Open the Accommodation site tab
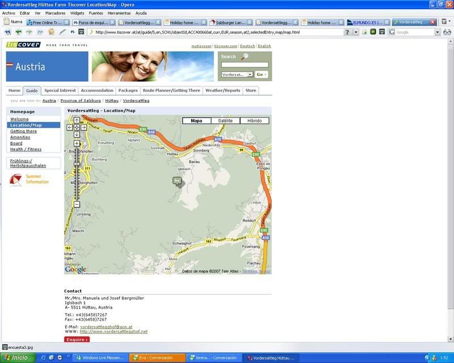454x363 pixels. pos(97,90)
